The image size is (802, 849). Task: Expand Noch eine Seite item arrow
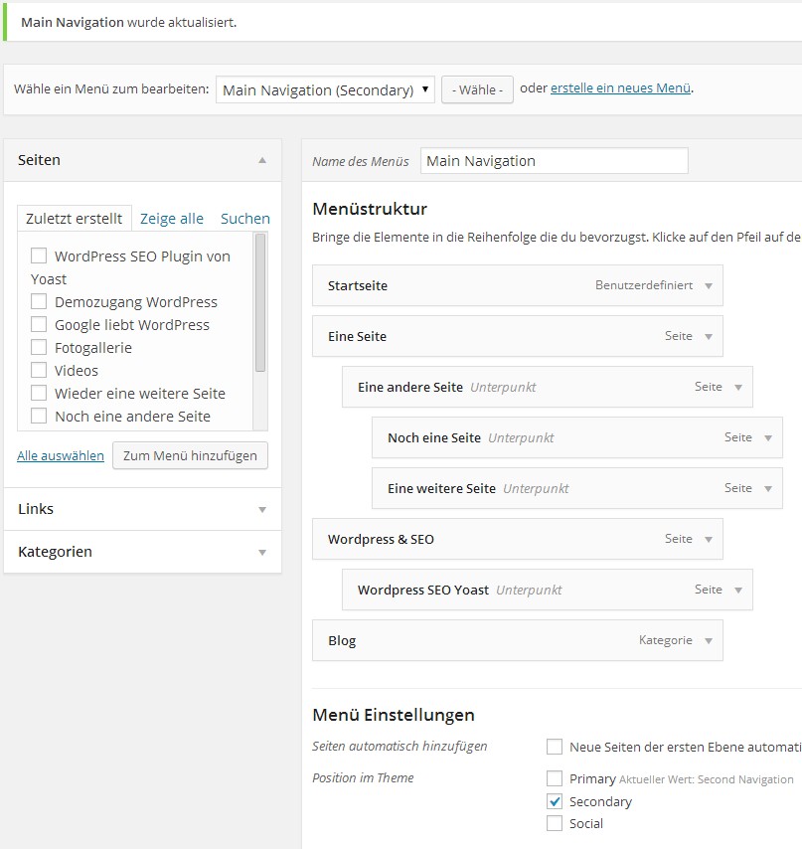768,438
